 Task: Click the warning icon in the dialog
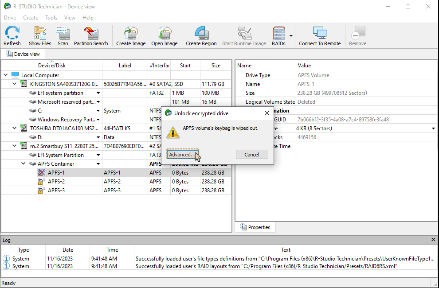(x=173, y=132)
